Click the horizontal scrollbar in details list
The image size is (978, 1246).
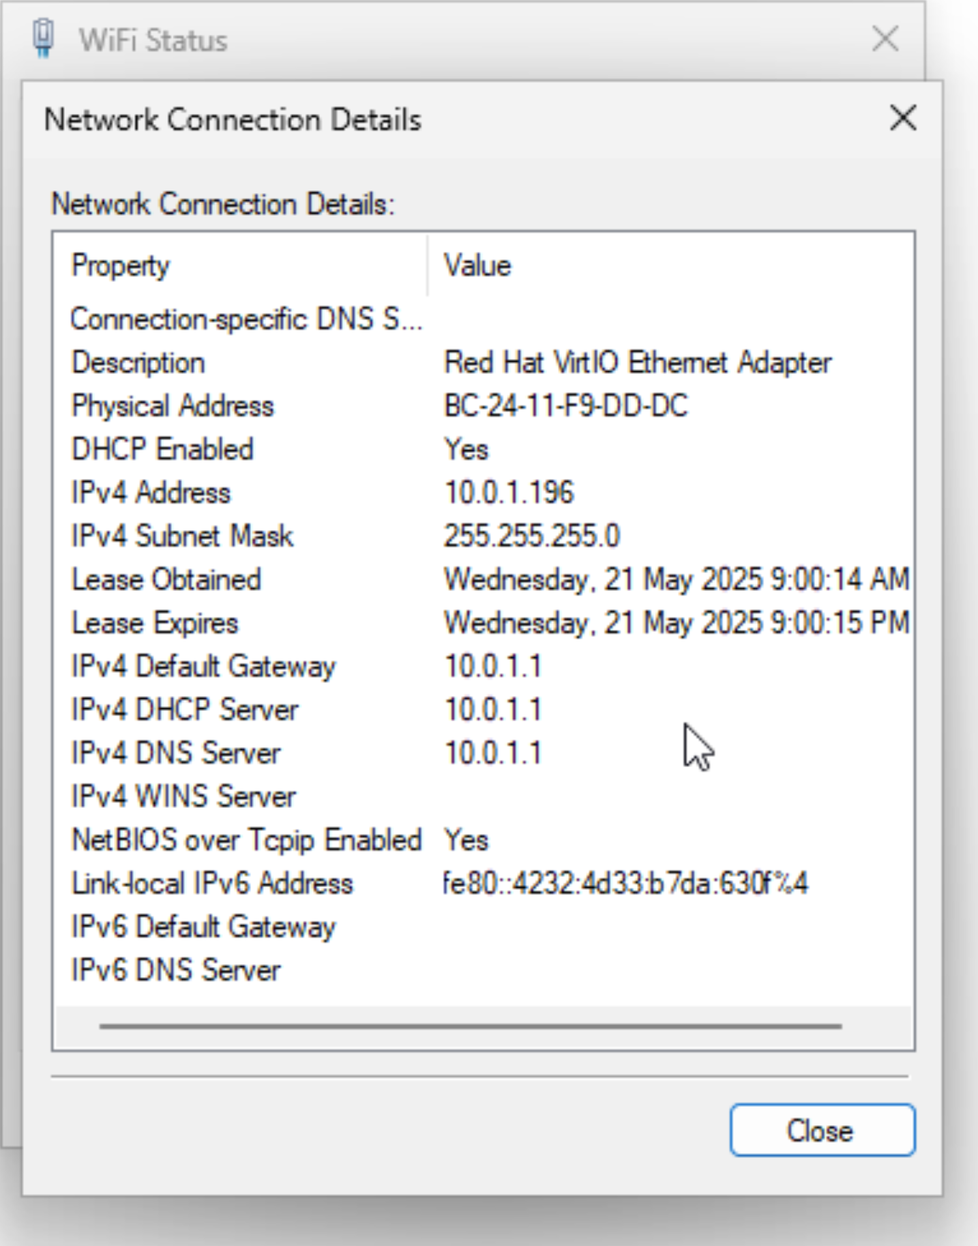point(471,1026)
